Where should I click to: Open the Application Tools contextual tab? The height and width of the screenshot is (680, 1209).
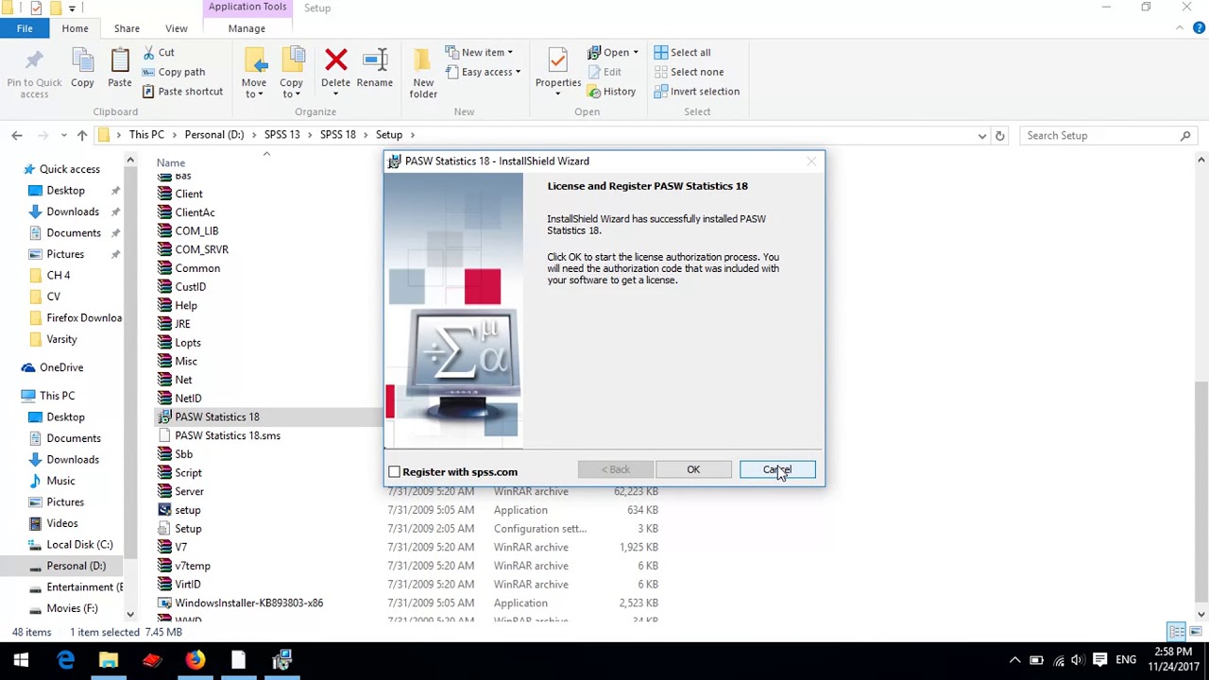click(x=247, y=8)
